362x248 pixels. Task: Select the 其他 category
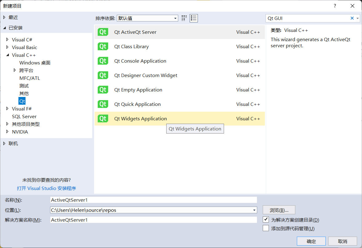24,93
